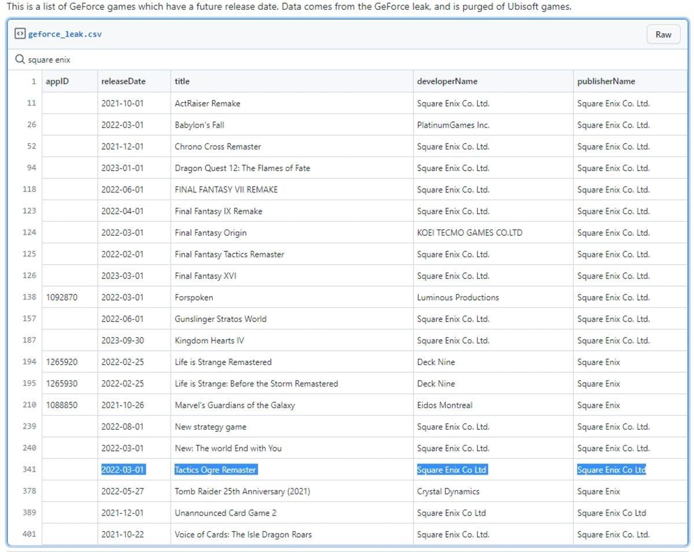Select line number 11
The image size is (694, 552).
[x=31, y=103]
